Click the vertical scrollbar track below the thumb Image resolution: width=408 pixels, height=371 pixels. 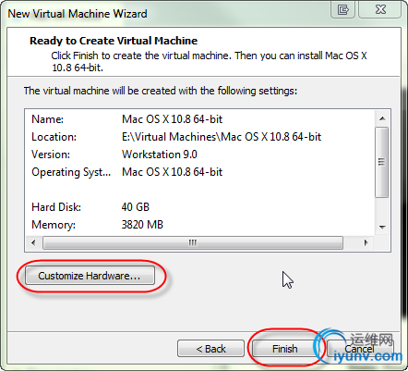click(382, 209)
